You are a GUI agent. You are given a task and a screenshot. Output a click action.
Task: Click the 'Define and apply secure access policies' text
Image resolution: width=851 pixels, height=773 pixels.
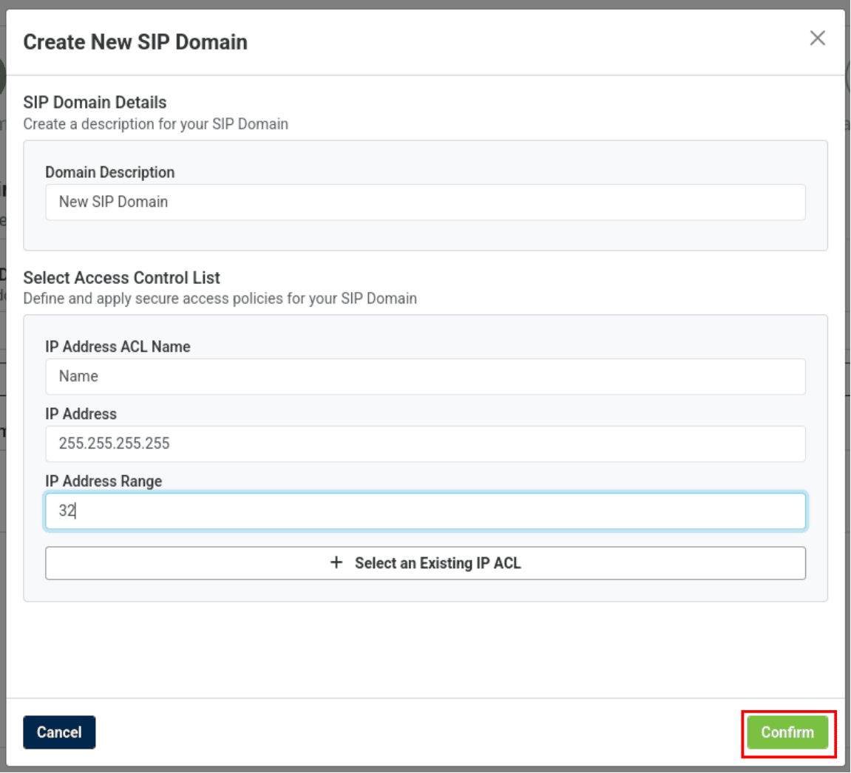tap(220, 299)
